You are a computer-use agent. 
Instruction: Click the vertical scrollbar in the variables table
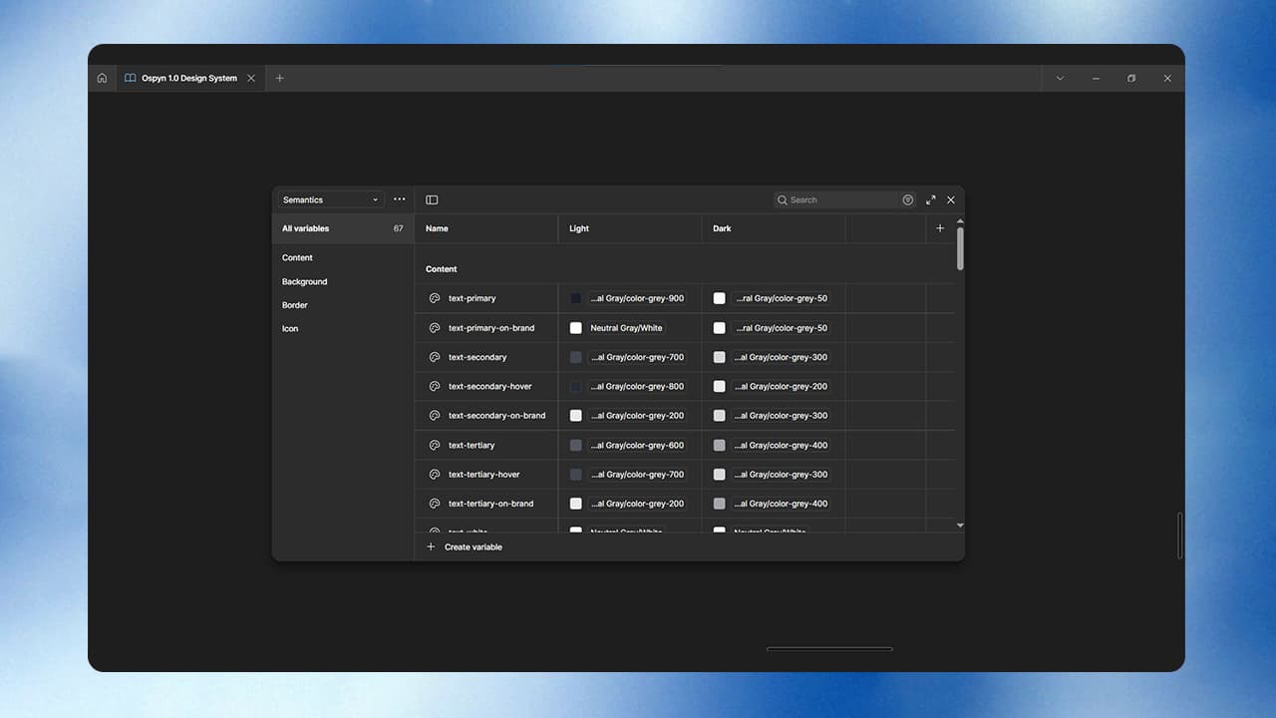959,249
